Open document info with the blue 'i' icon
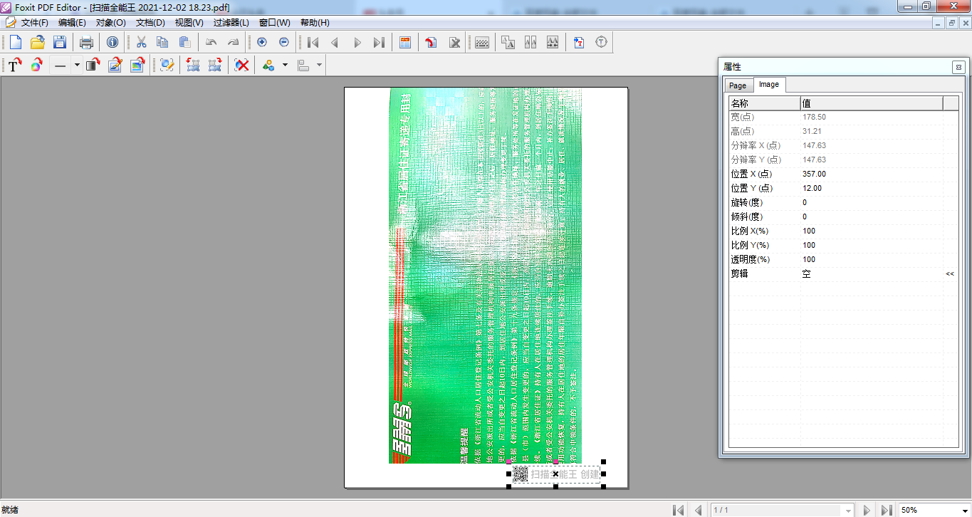The height and width of the screenshot is (517, 972). point(113,42)
